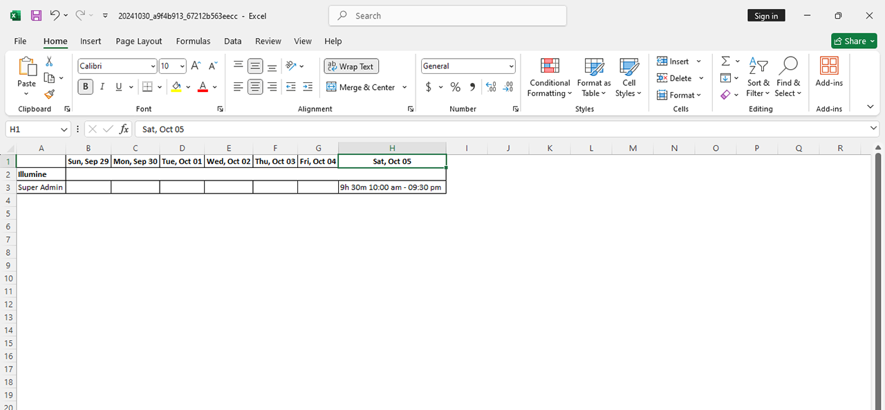Open the Formulas ribbon tab
The image size is (885, 410).
pos(193,41)
